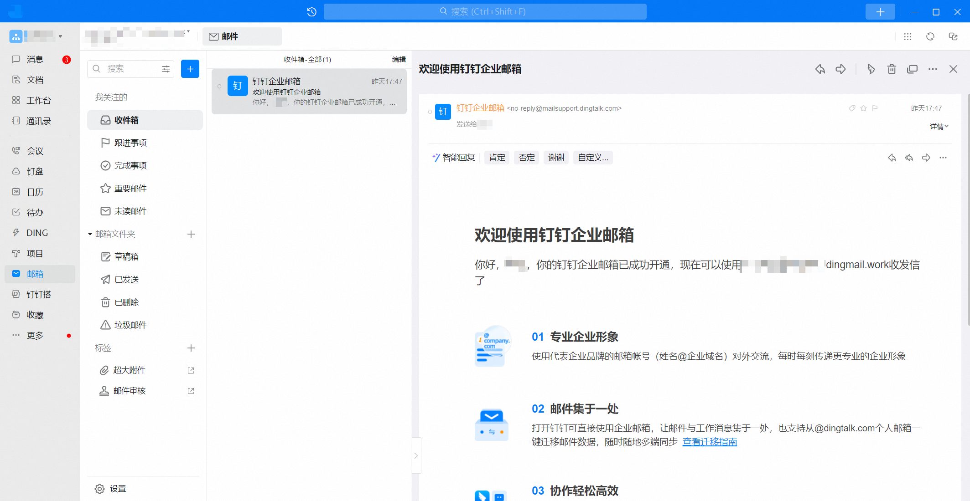The width and height of the screenshot is (970, 501).
Task: Close the mail reading pane
Action: 954,69
